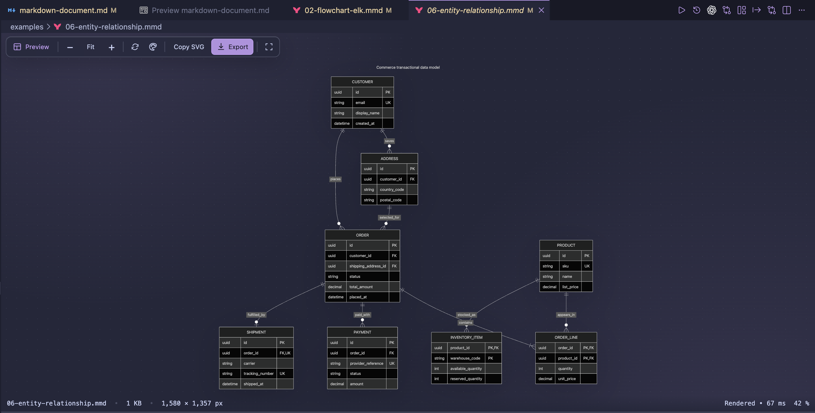This screenshot has width=815, height=413.
Task: Split the editor with the split icon
Action: pos(786,10)
